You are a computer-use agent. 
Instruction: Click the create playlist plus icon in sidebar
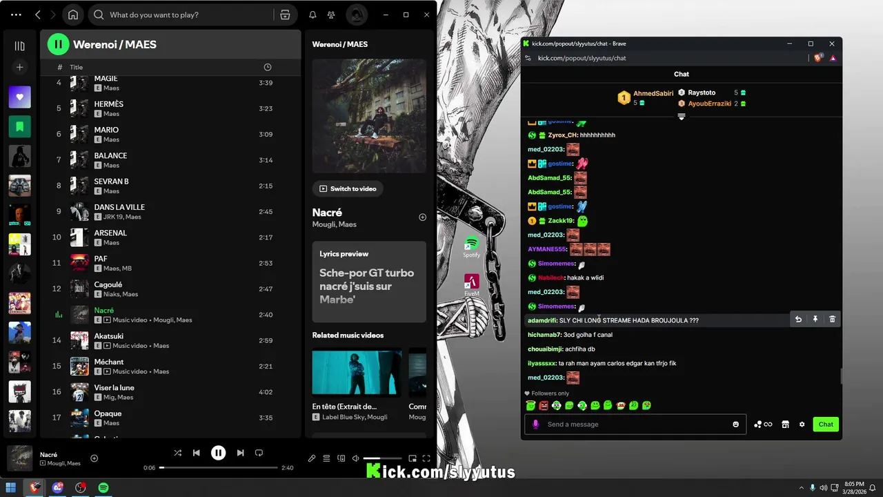pyautogui.click(x=19, y=68)
